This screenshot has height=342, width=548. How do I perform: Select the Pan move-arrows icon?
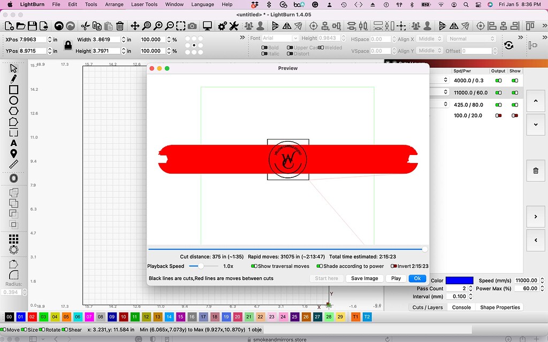pyautogui.click(x=135, y=26)
